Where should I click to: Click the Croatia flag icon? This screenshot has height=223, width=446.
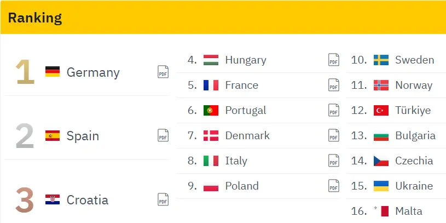53,199
